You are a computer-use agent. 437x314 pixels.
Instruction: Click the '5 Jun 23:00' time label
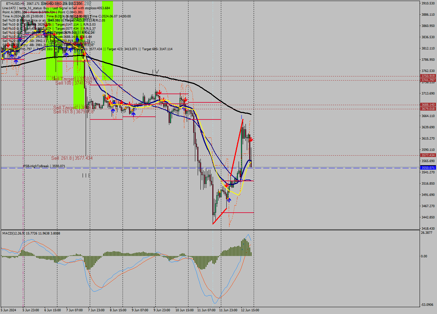[x=31, y=310]
